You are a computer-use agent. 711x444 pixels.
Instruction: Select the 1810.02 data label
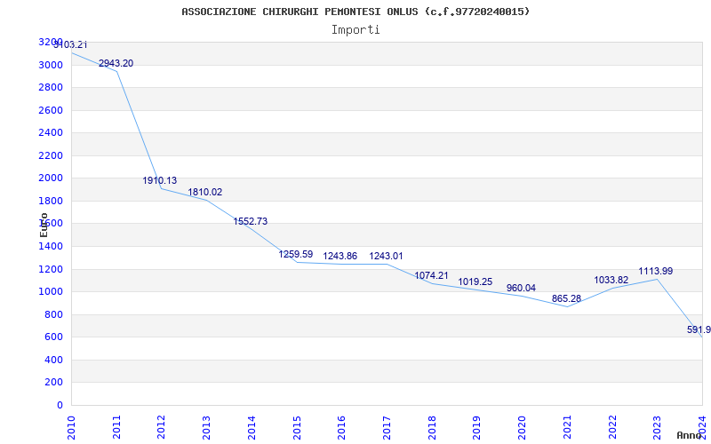coord(205,192)
